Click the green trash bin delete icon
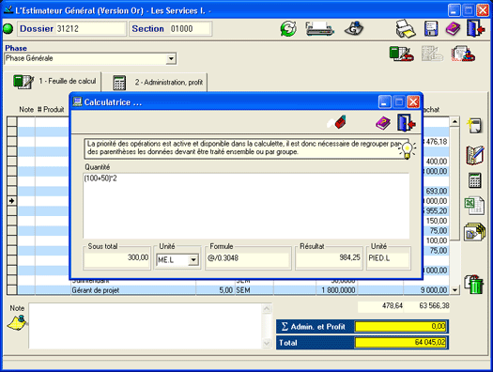 [474, 285]
